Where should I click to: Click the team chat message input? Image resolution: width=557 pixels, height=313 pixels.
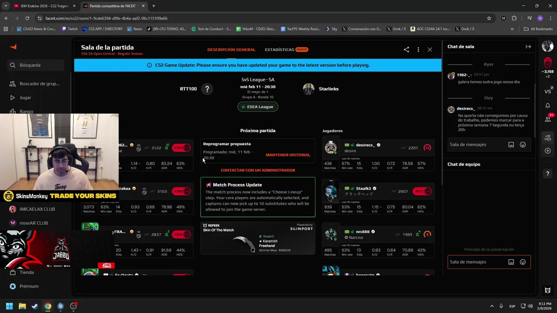[x=476, y=262]
